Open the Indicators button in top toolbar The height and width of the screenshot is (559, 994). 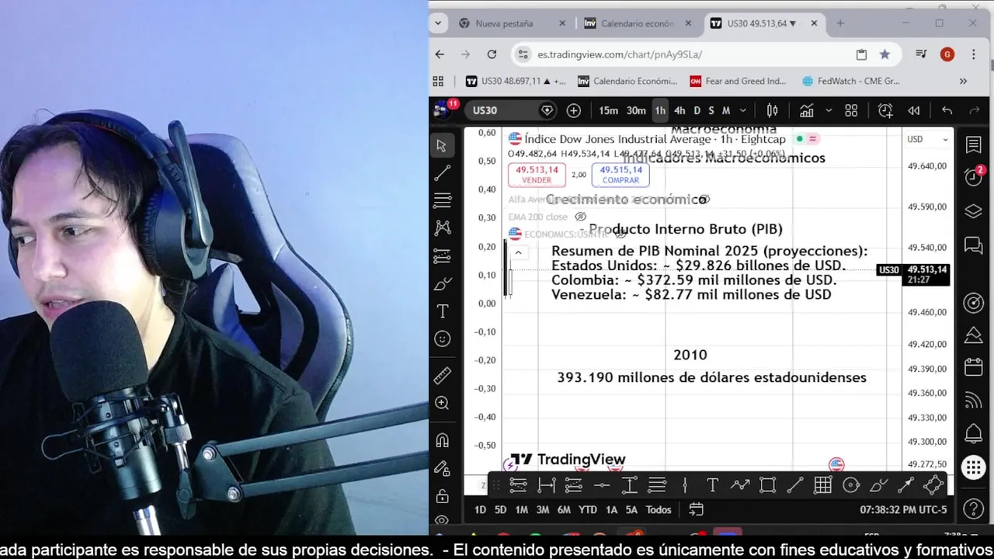[807, 110]
